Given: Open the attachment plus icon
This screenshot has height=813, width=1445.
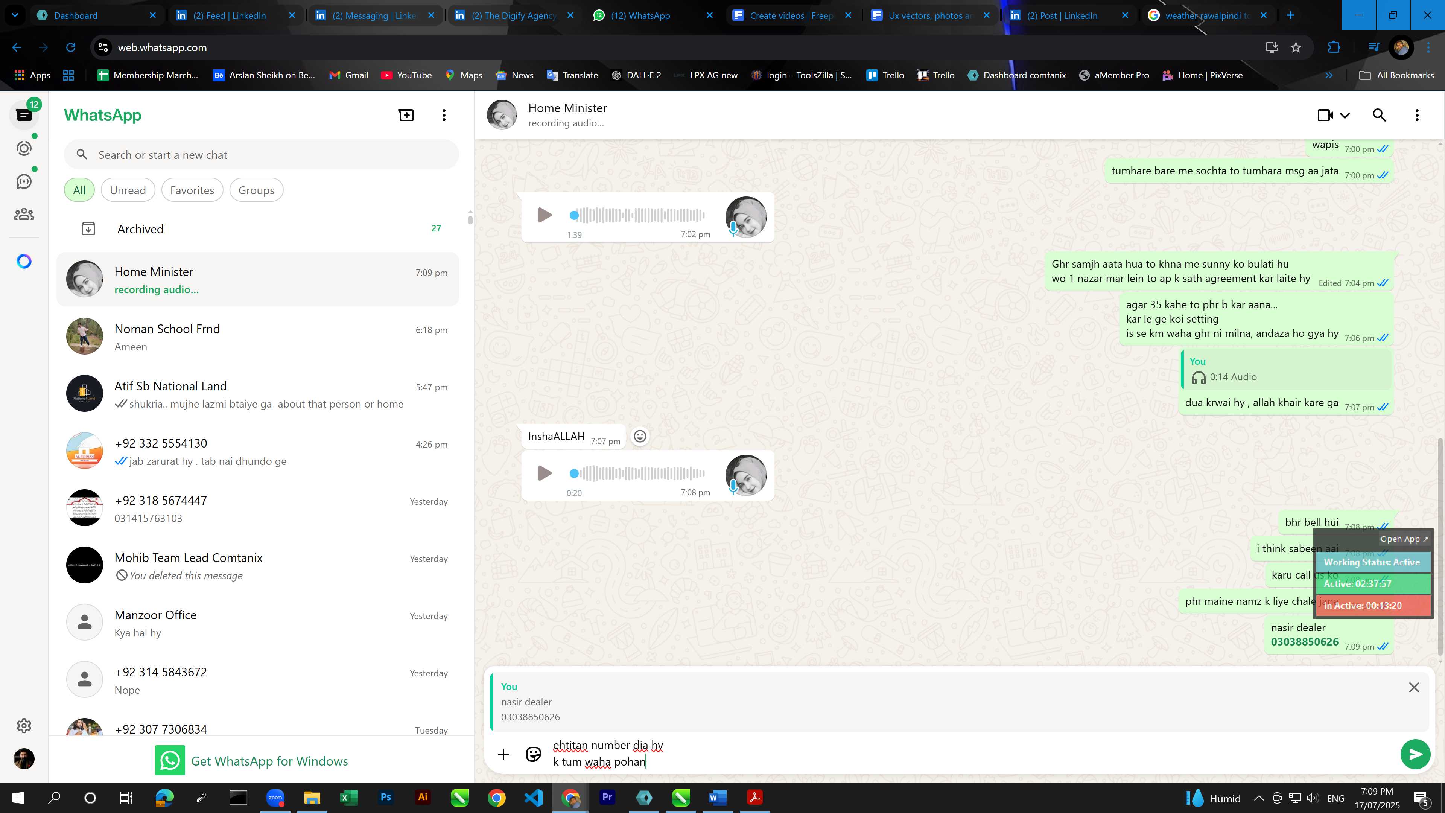Looking at the screenshot, I should pos(503,754).
